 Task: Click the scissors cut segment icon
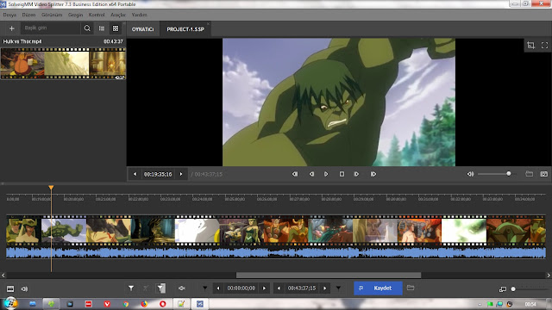pos(146,288)
